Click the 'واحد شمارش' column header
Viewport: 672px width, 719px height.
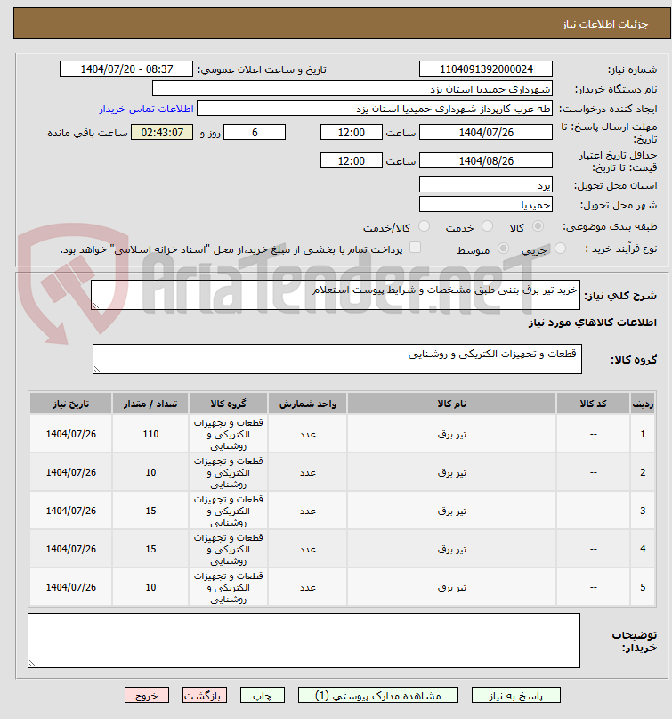tap(307, 404)
